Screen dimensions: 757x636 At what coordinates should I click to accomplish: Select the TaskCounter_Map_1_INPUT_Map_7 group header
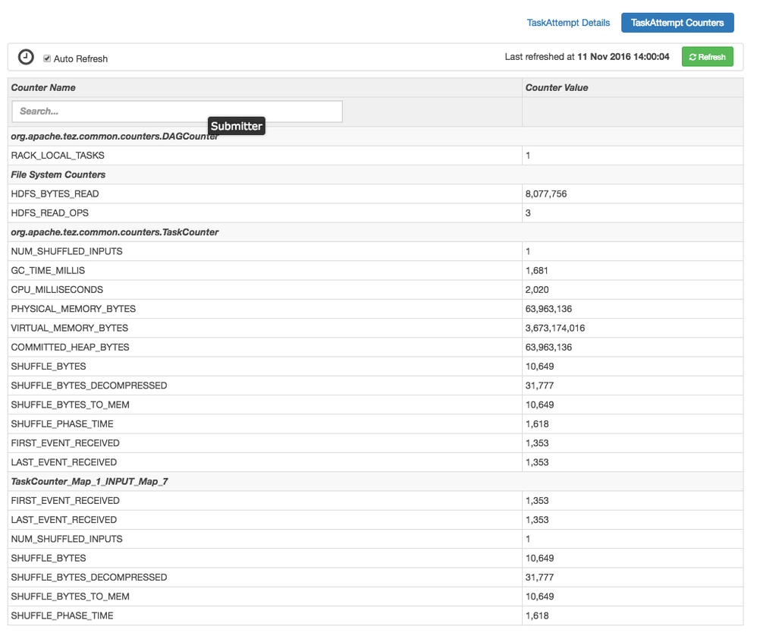coord(89,481)
